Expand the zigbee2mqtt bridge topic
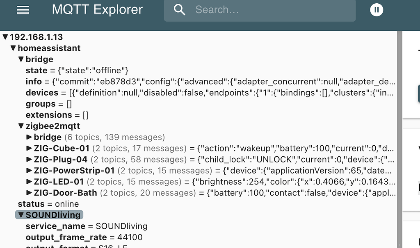 (x=28, y=137)
